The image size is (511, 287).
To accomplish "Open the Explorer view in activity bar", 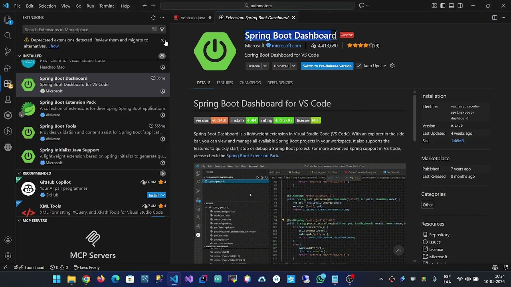I will (8, 20).
